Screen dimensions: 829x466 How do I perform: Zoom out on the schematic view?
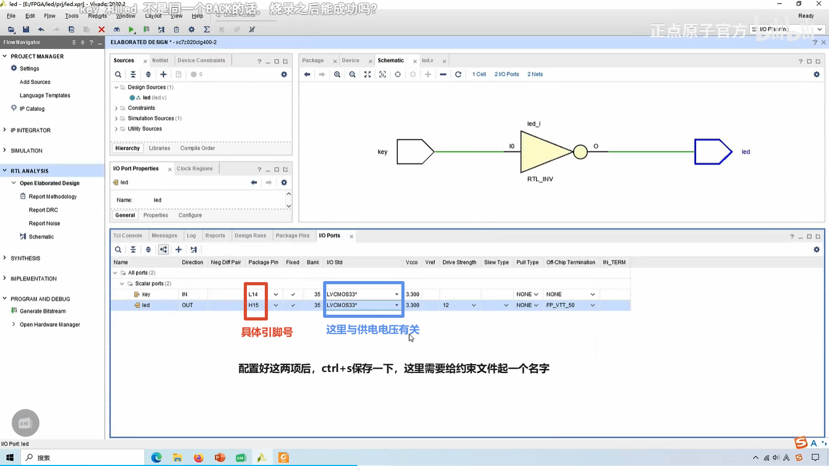click(x=353, y=75)
